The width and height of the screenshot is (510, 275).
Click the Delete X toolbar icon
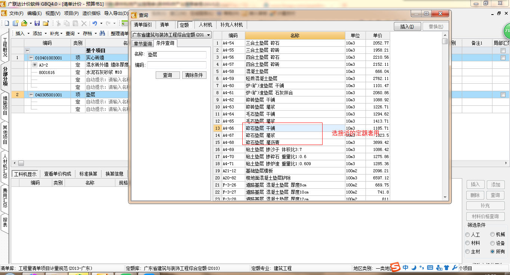(84, 23)
